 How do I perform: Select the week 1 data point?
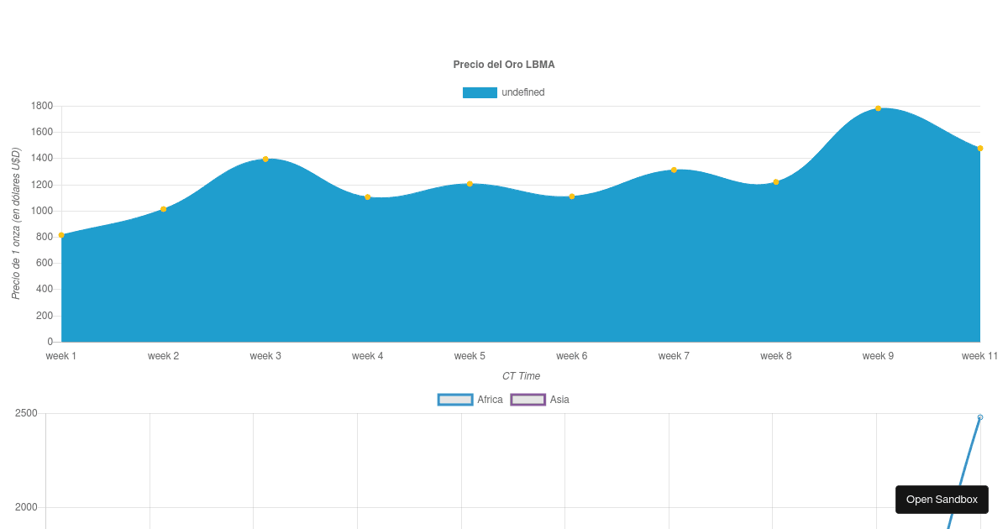[x=60, y=236]
